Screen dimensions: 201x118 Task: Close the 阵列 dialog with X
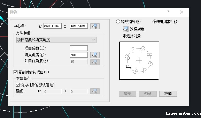point(182,12)
